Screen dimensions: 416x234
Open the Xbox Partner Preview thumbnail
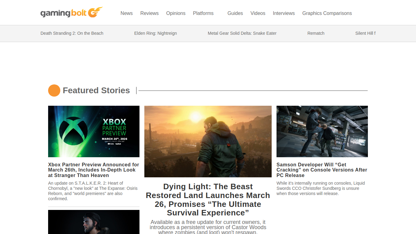94,131
